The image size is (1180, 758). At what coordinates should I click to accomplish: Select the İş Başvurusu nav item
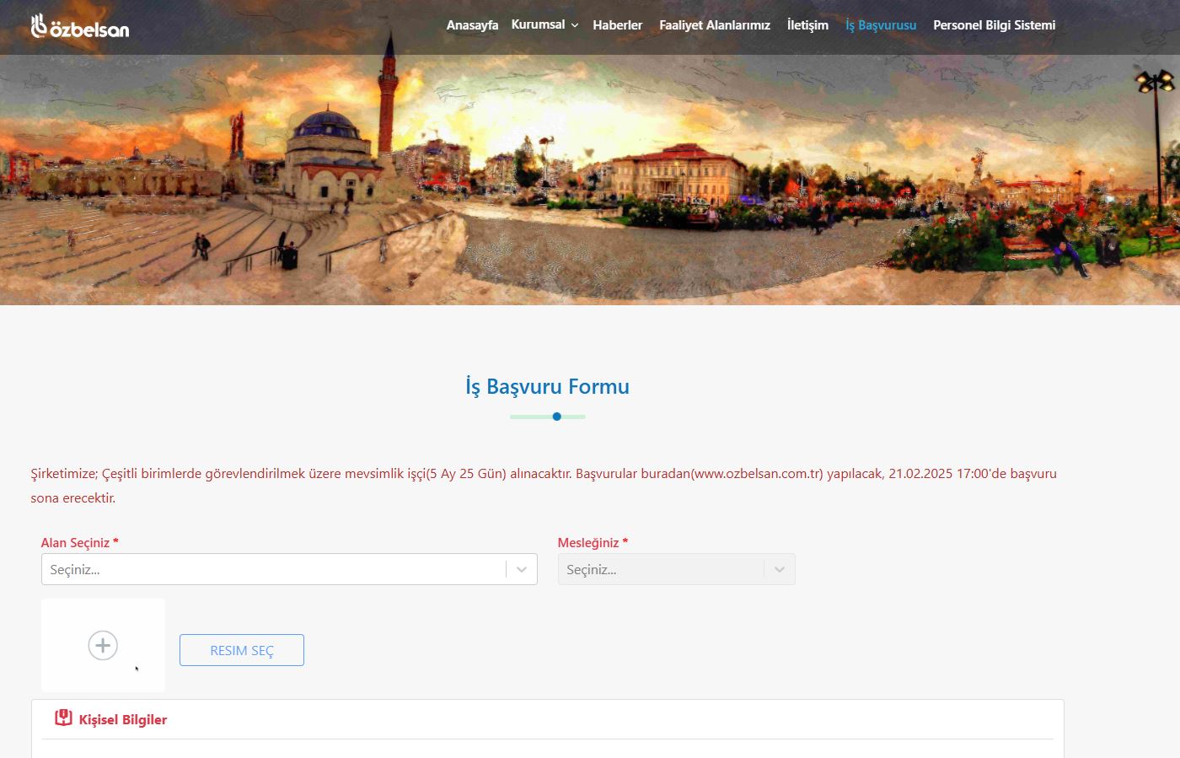(x=881, y=25)
